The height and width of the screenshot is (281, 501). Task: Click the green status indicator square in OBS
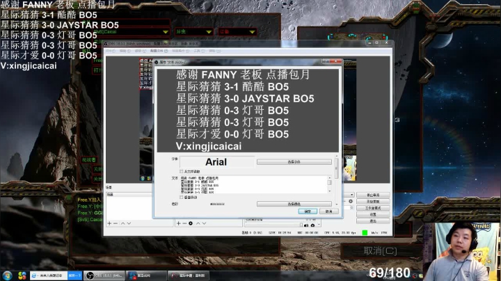(365, 233)
